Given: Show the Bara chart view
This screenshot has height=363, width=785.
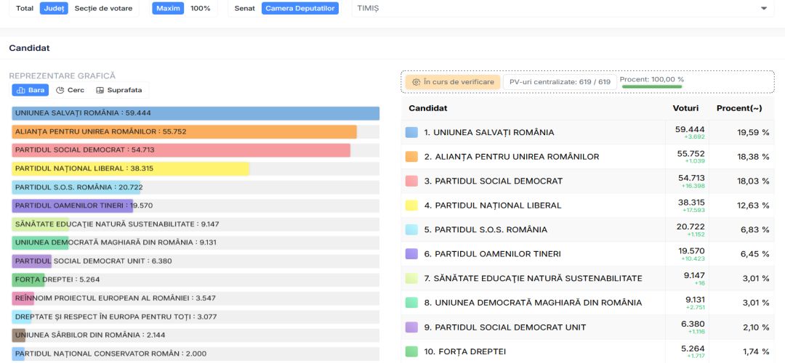Looking at the screenshot, I should [x=30, y=90].
